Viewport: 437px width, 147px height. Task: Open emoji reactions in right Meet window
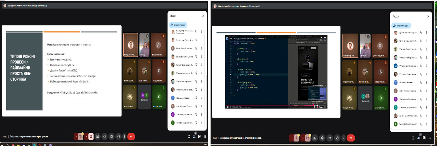(x=322, y=137)
